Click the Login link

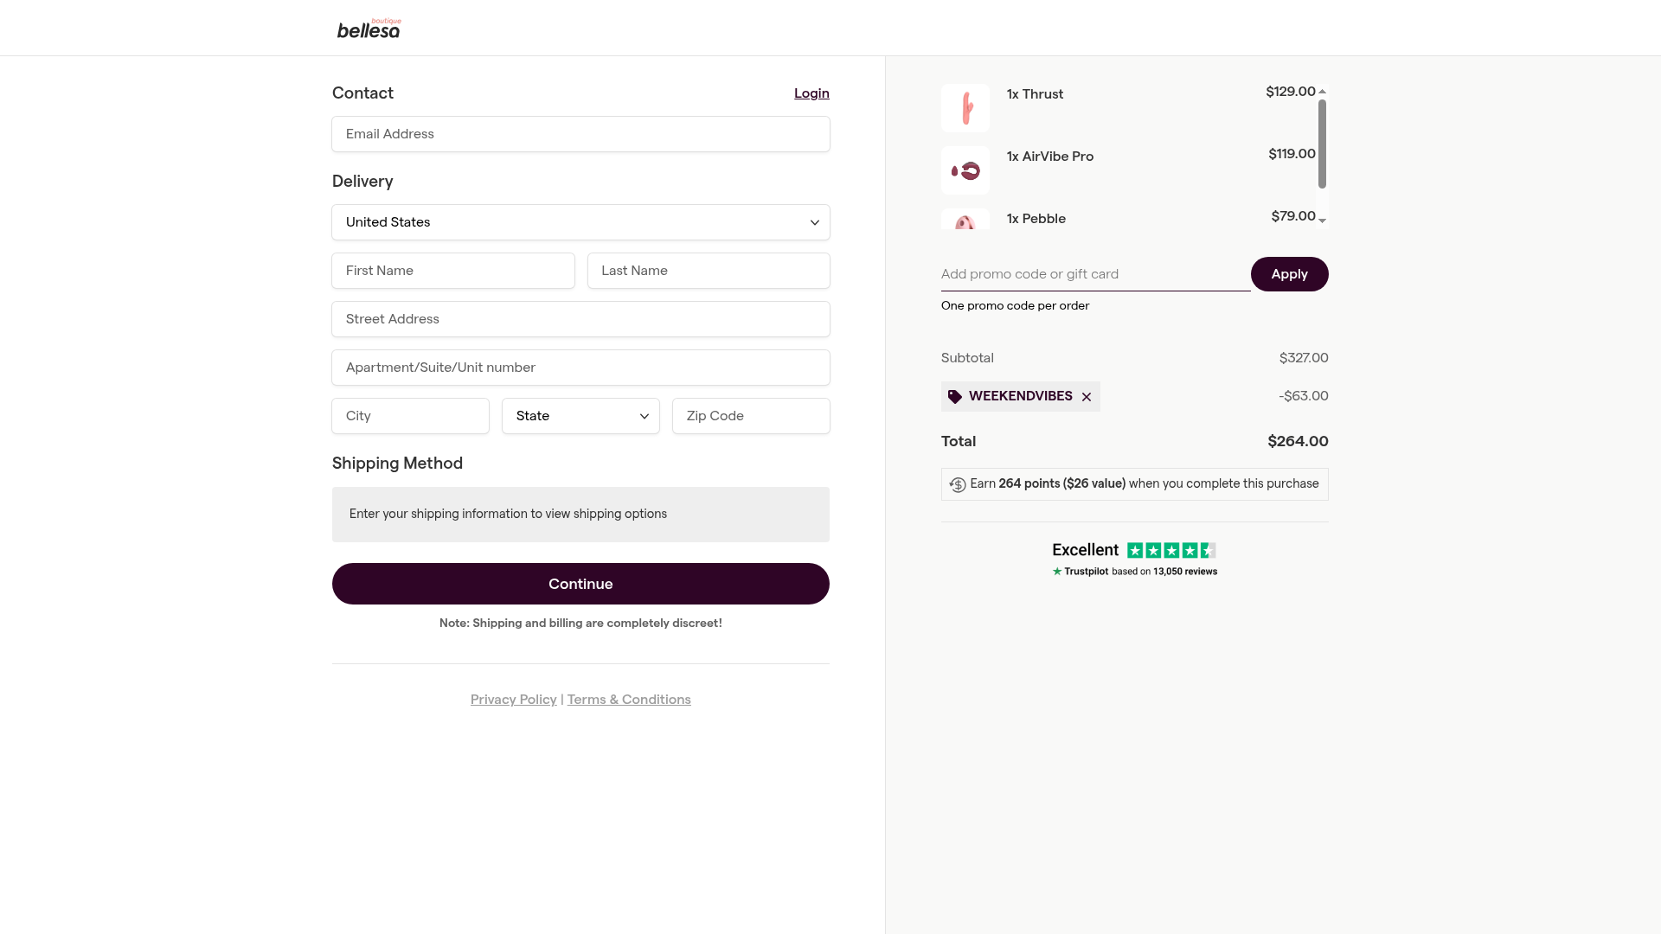click(x=811, y=93)
